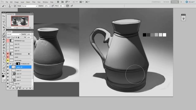
Task: Switch to the Design workspace
Action: tap(166, 2)
